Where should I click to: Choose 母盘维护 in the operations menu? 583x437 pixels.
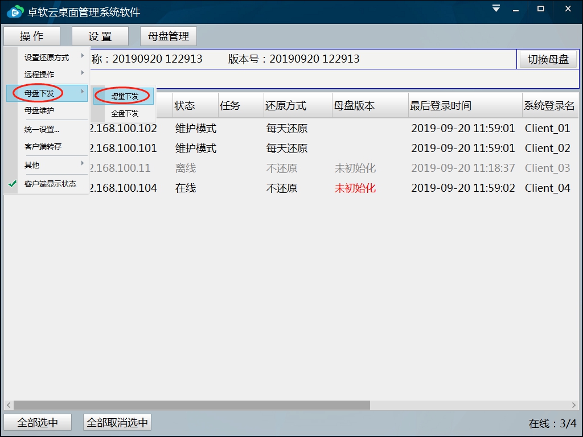(x=39, y=110)
